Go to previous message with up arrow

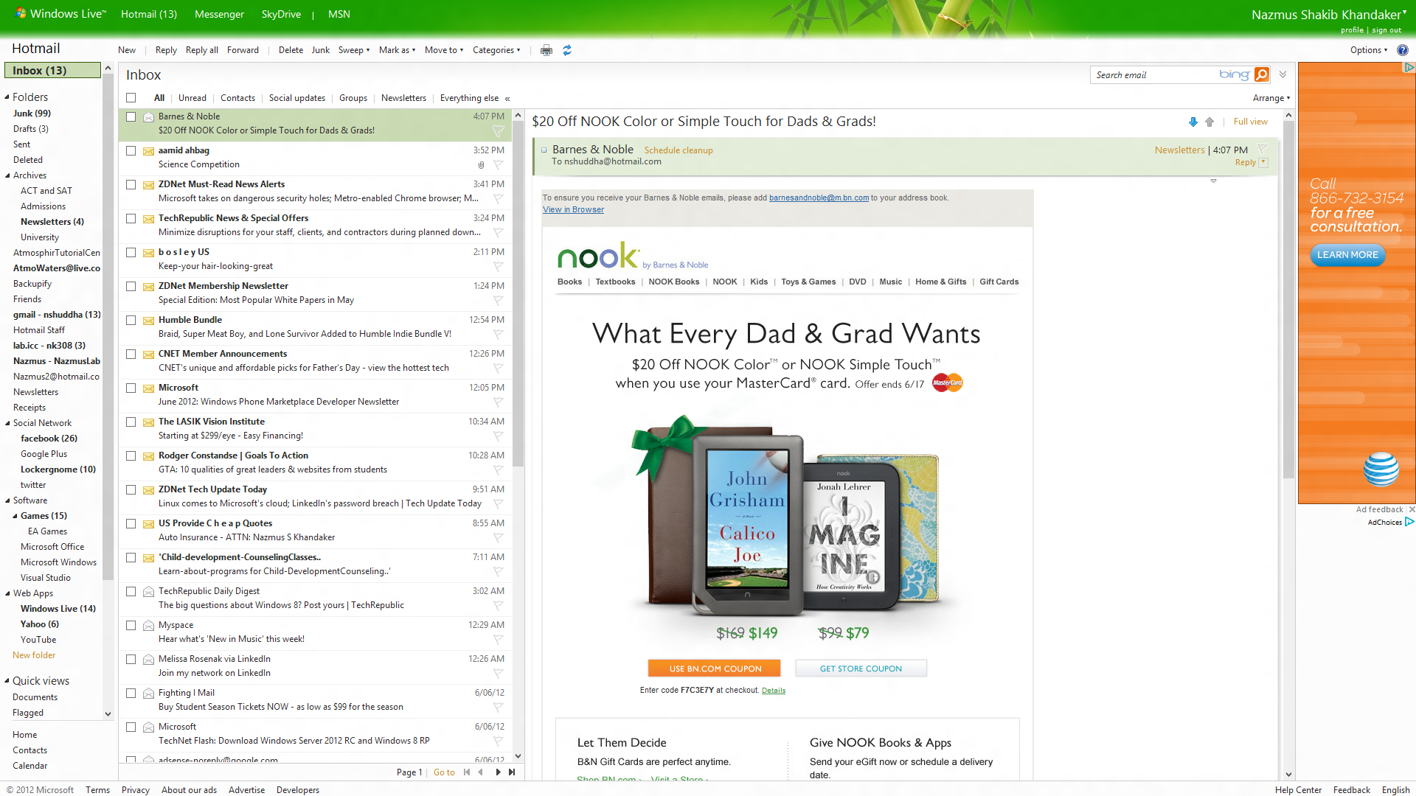(x=1209, y=122)
